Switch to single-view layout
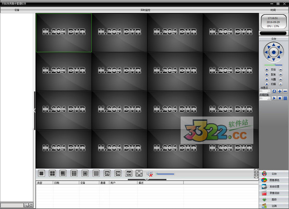 pyautogui.click(x=41, y=173)
